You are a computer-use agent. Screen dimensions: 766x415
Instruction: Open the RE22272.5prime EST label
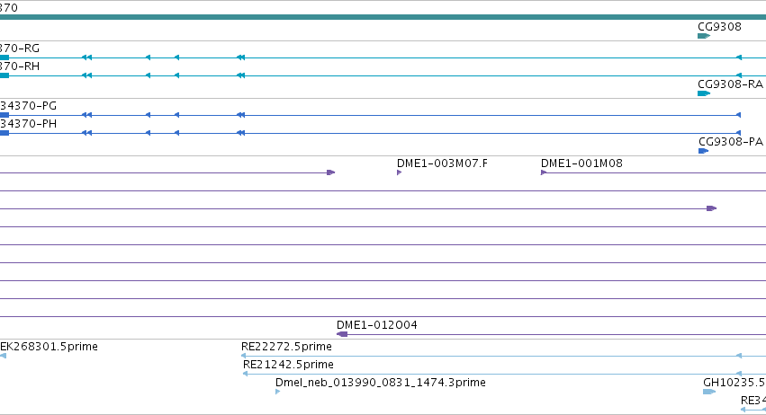[x=286, y=347]
